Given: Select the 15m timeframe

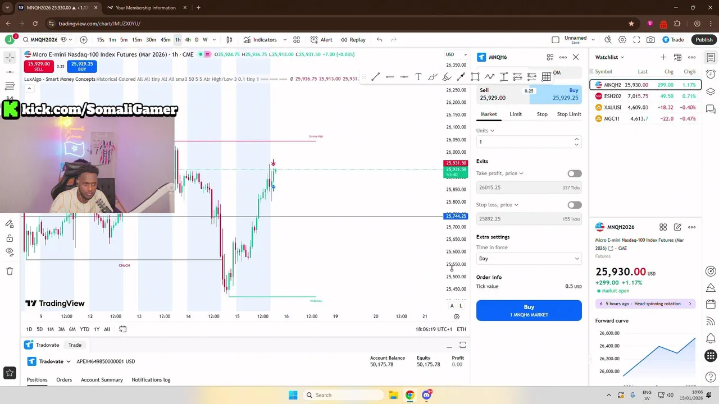Looking at the screenshot, I should (x=136, y=40).
